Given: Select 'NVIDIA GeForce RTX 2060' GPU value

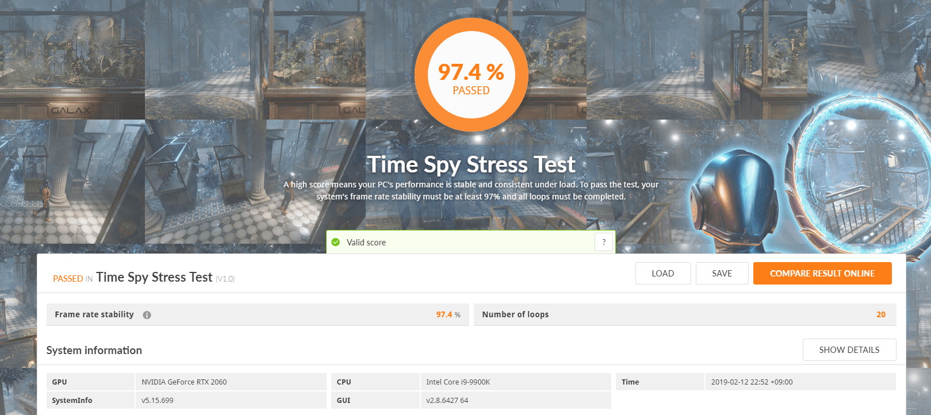Looking at the screenshot, I should [x=184, y=382].
